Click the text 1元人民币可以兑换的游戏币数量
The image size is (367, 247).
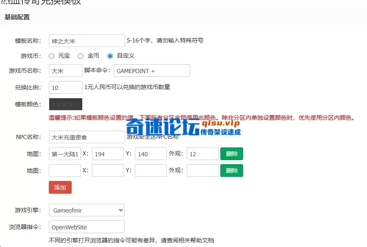(x=127, y=87)
